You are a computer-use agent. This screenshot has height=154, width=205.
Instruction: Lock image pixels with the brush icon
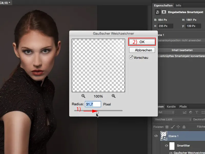[173, 127]
